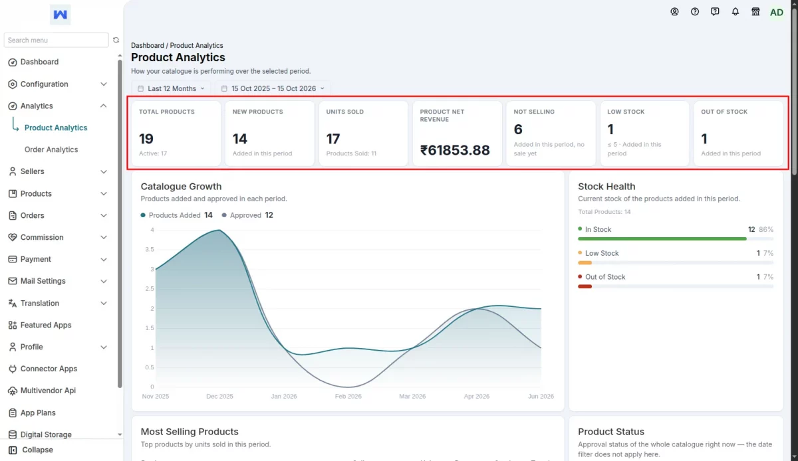Expand the Profile menu in sidebar

(57, 347)
